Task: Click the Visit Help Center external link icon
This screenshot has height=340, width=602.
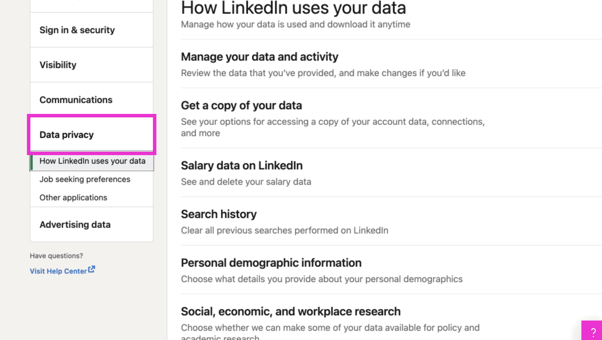Action: (x=92, y=269)
